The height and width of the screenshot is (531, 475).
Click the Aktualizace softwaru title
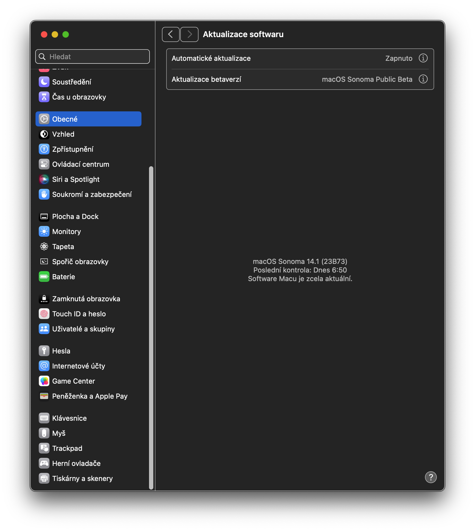(243, 34)
